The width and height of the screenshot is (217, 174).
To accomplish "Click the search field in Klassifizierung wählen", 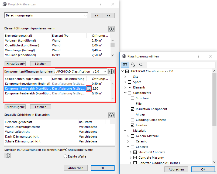I will (x=181, y=65).
